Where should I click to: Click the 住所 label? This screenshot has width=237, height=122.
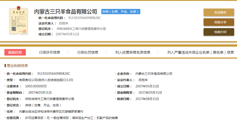coord(11,112)
